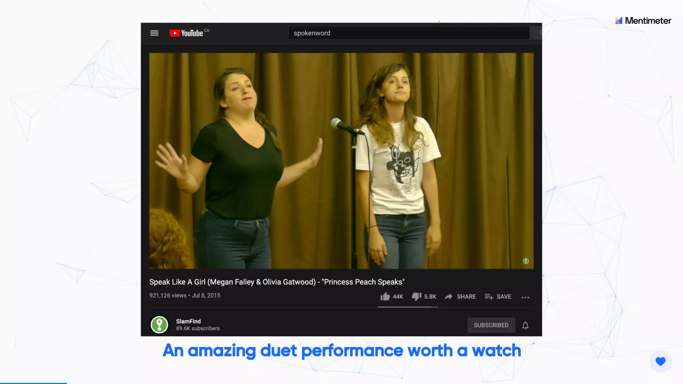Image resolution: width=683 pixels, height=384 pixels.
Task: Toggle the notification bell for SlamFind
Action: click(525, 325)
